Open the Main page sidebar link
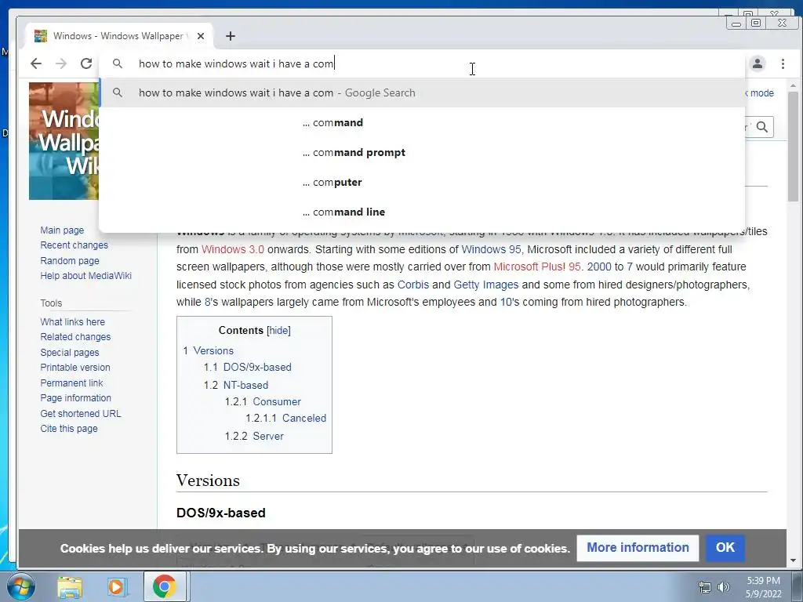This screenshot has width=803, height=602. coord(62,230)
